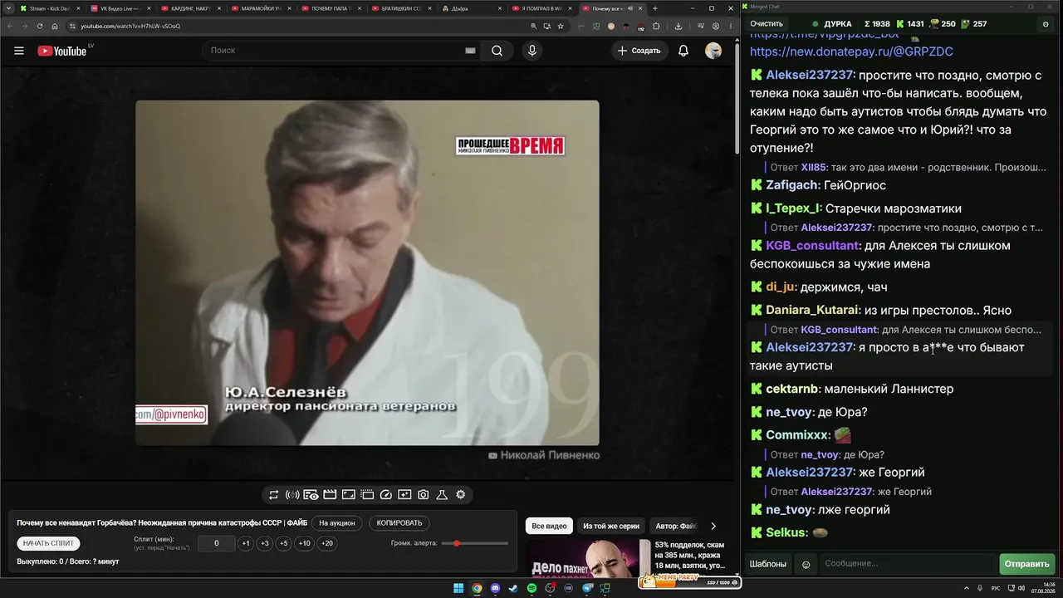Open the Windows Start menu

pos(458,589)
